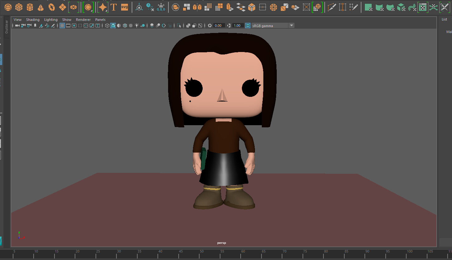Open the UV Editor shelf icon
The width and height of the screenshot is (452, 260).
tap(422, 7)
